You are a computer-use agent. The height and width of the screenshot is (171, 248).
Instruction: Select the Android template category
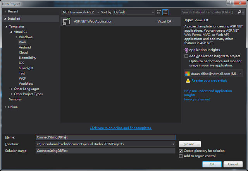click(25, 47)
